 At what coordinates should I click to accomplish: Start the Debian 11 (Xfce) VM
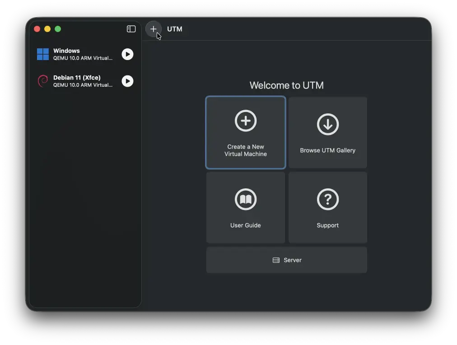click(x=127, y=81)
